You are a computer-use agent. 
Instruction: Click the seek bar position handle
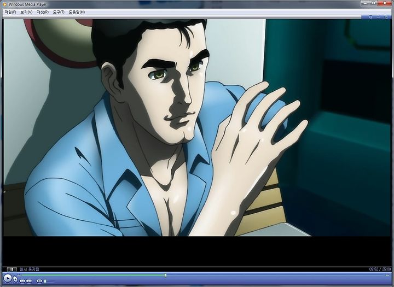pos(165,275)
